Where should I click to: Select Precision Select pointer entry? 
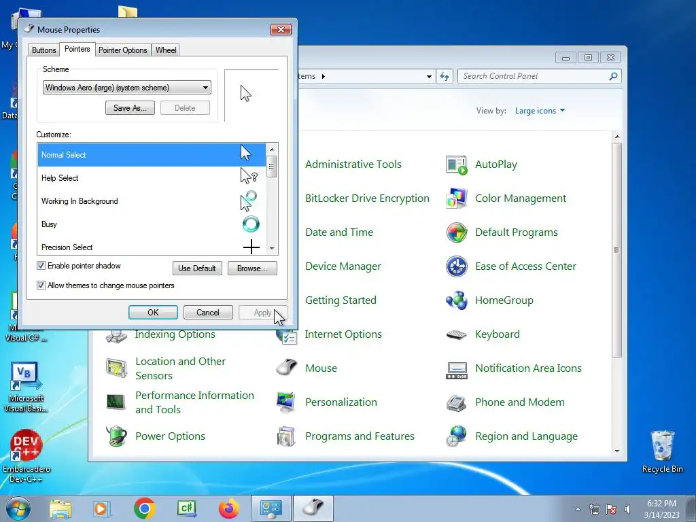(x=152, y=246)
